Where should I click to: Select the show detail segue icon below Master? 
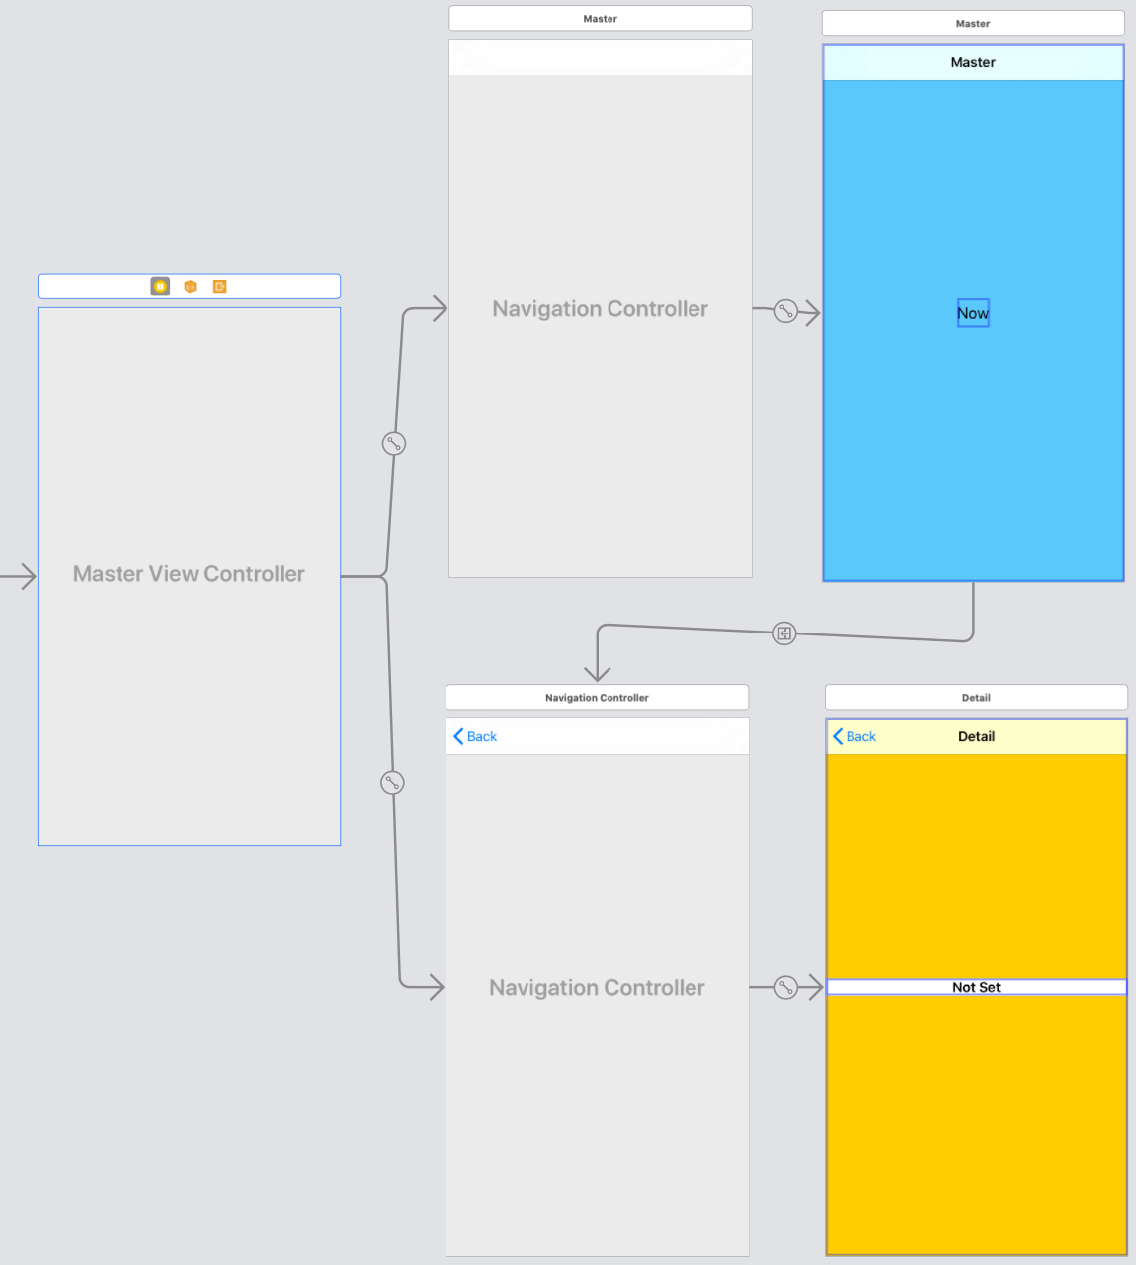(x=784, y=633)
